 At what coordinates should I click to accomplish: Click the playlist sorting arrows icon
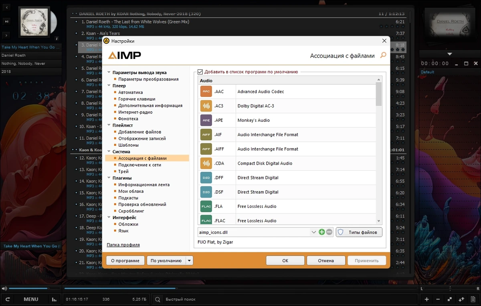461,299
